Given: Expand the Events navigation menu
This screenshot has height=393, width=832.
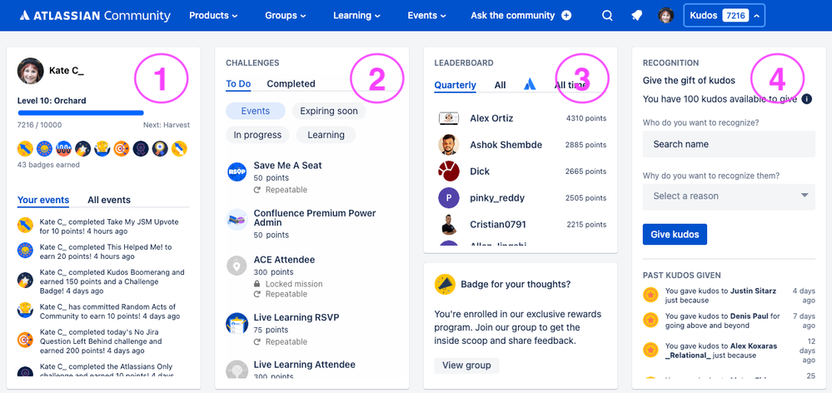Looking at the screenshot, I should 426,15.
